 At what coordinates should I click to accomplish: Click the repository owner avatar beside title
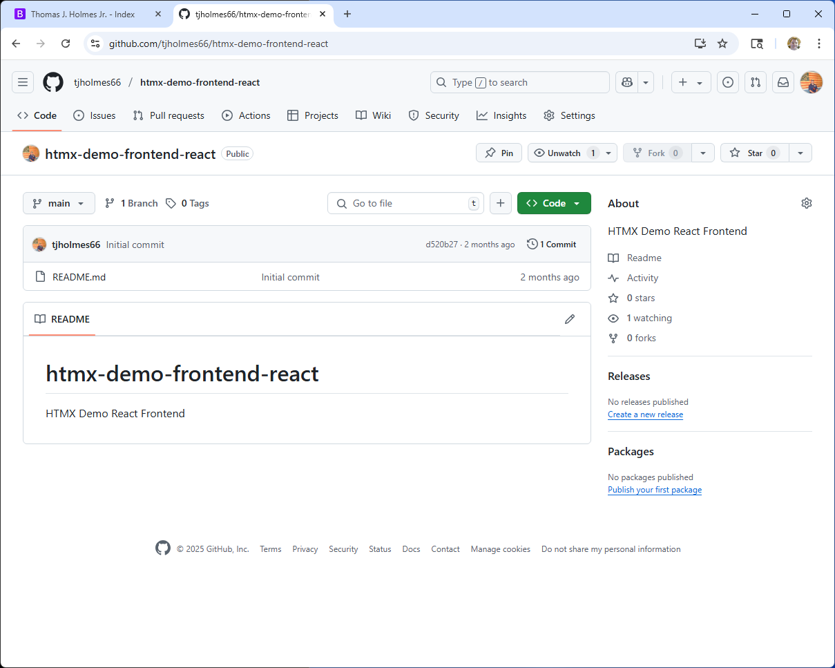tap(31, 153)
